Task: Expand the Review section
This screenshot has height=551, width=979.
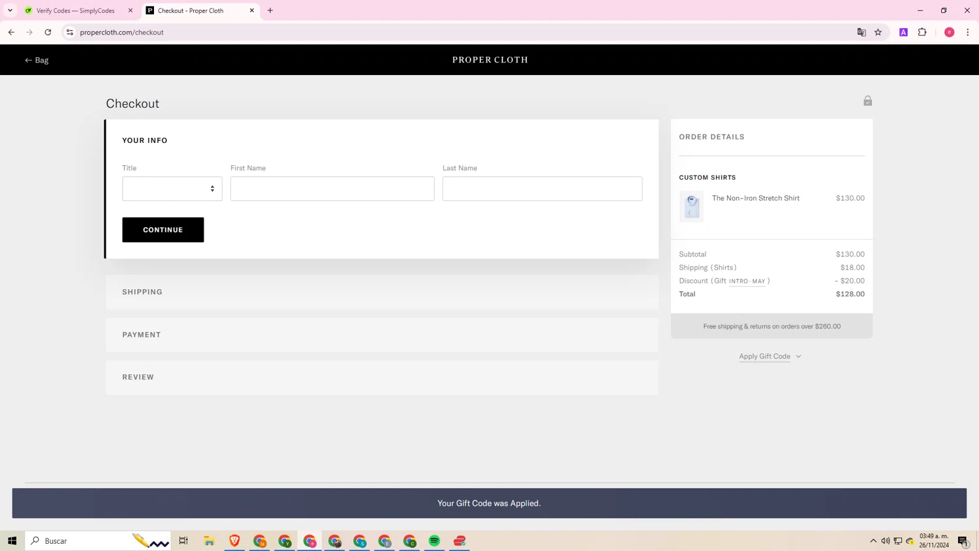Action: pyautogui.click(x=382, y=377)
